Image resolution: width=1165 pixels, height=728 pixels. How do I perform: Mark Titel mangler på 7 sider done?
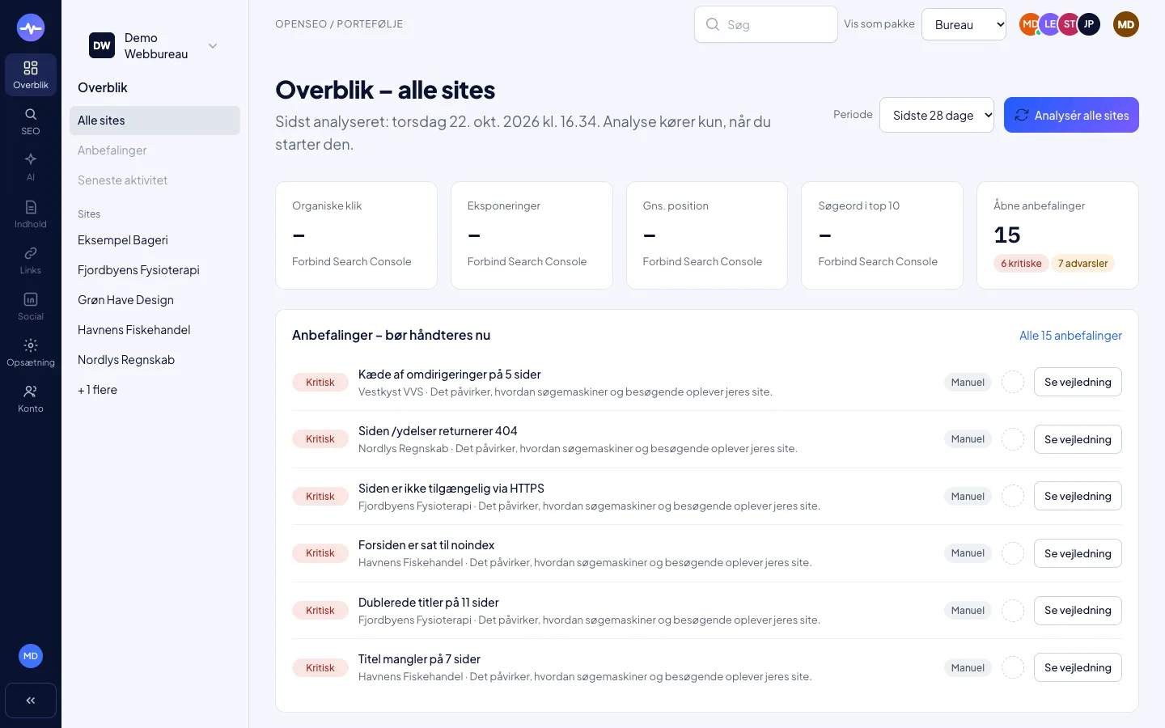tap(1013, 667)
